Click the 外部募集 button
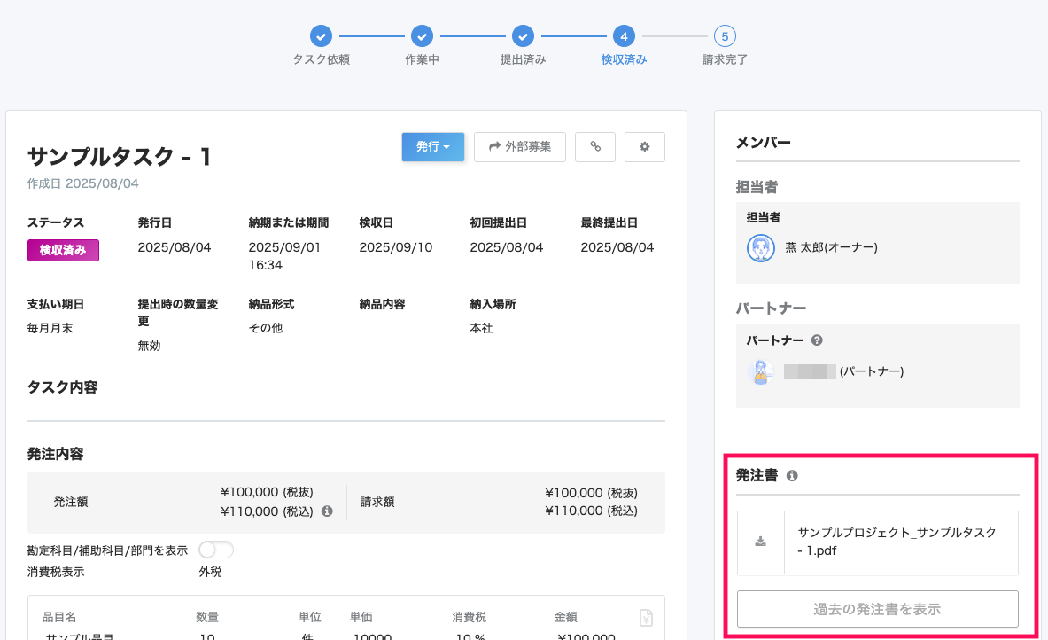 [x=519, y=146]
